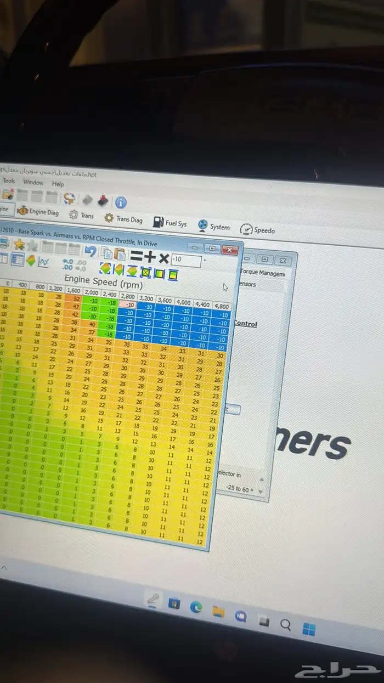This screenshot has width=384, height=683.
Task: Click the interpolate vertical icon (second colored)
Action: pyautogui.click(x=118, y=269)
